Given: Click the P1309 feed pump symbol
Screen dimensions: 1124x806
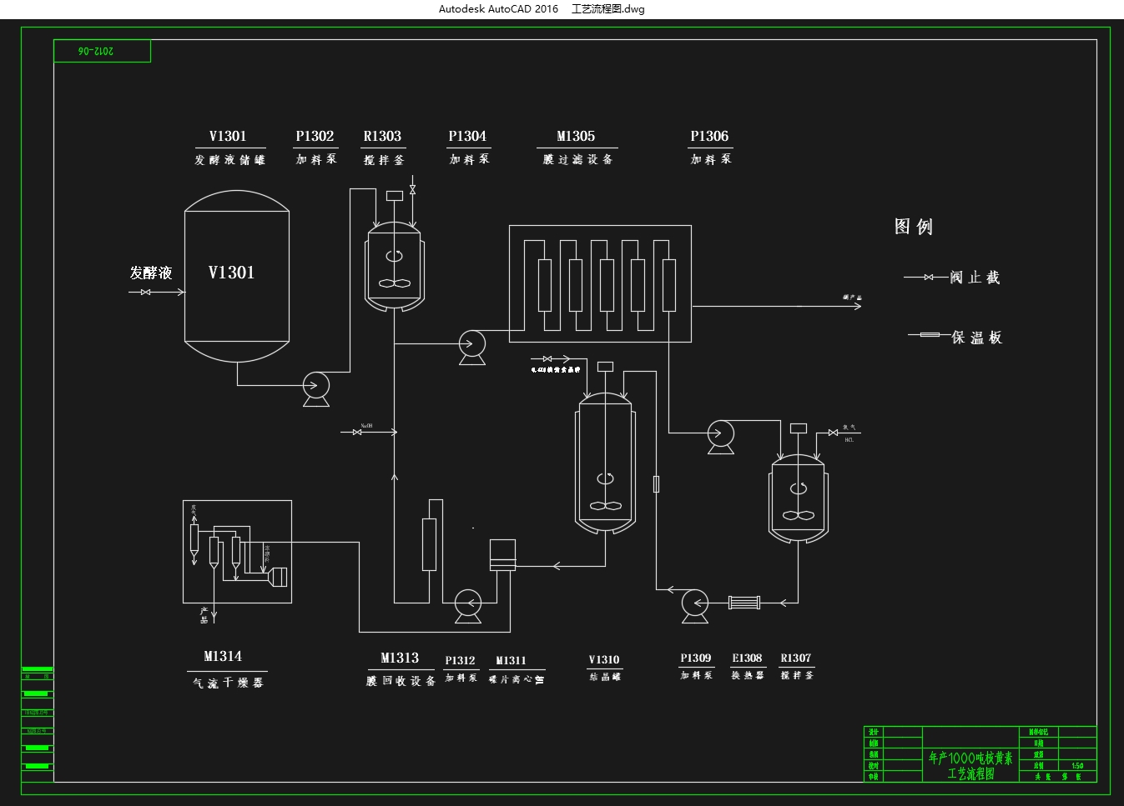Looking at the screenshot, I should pos(695,606).
